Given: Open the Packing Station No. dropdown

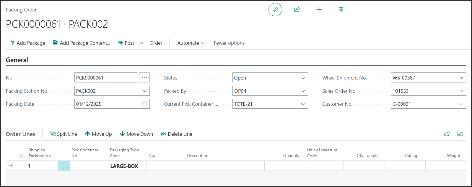Looking at the screenshot, I should [x=145, y=91].
